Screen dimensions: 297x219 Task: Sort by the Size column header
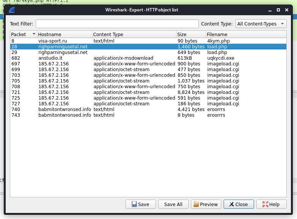pyautogui.click(x=191, y=34)
